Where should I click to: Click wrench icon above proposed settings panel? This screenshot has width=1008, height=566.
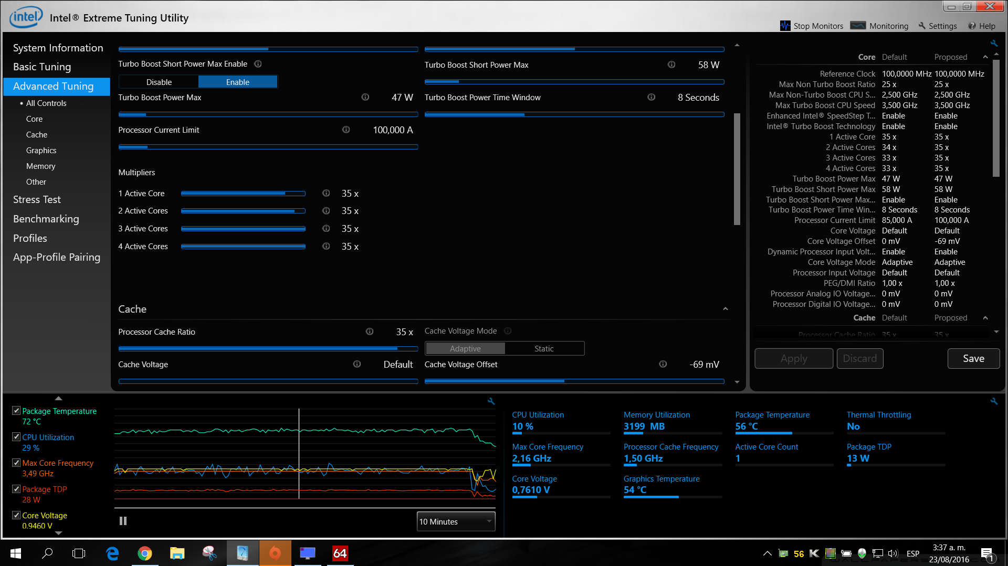point(994,44)
